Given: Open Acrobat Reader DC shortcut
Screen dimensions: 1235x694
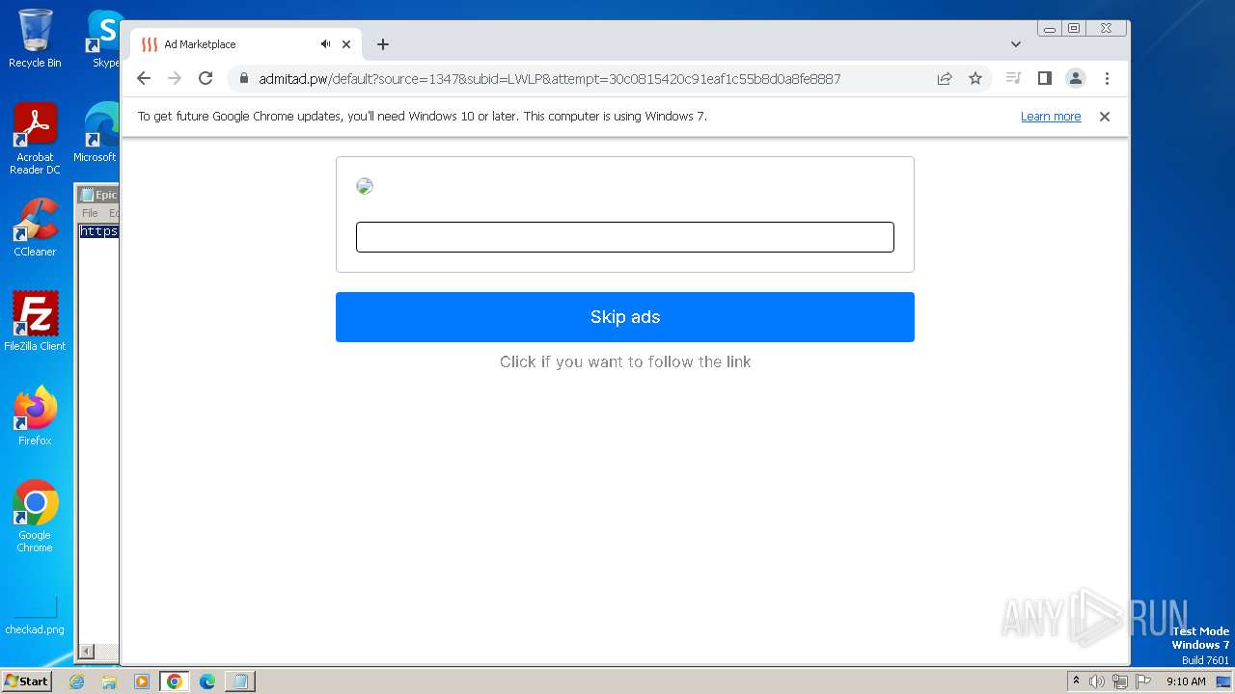Looking at the screenshot, I should pyautogui.click(x=35, y=139).
